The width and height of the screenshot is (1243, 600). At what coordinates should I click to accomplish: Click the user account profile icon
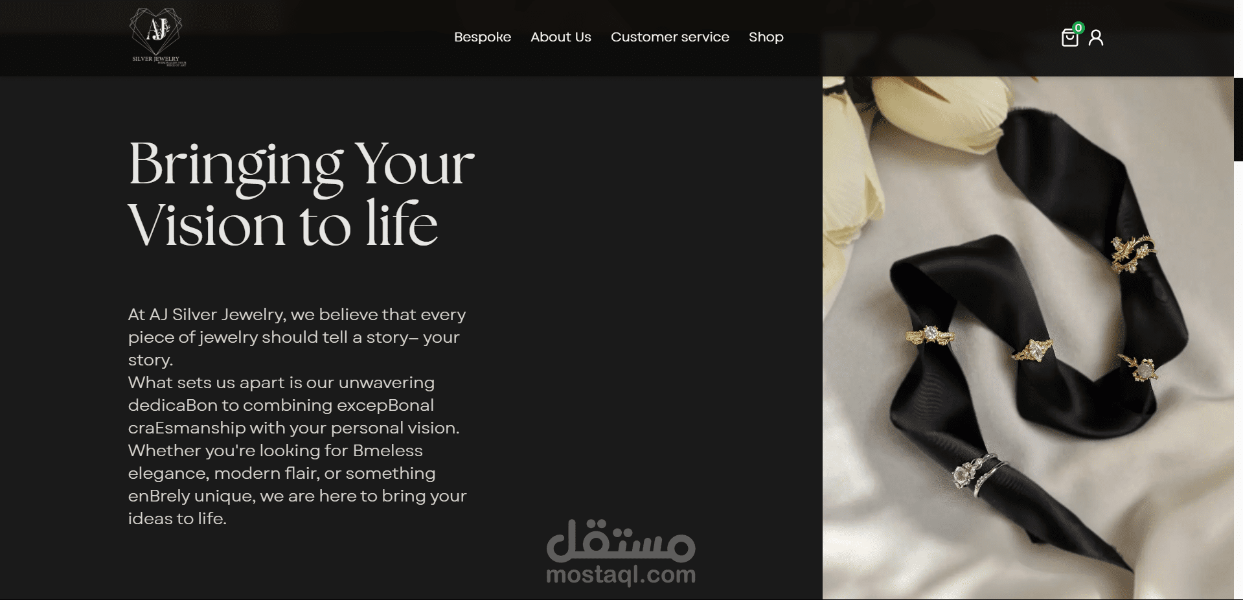tap(1096, 38)
